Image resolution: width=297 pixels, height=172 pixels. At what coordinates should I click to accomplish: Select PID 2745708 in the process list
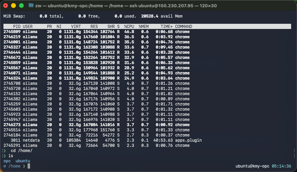pyautogui.click(x=12, y=83)
